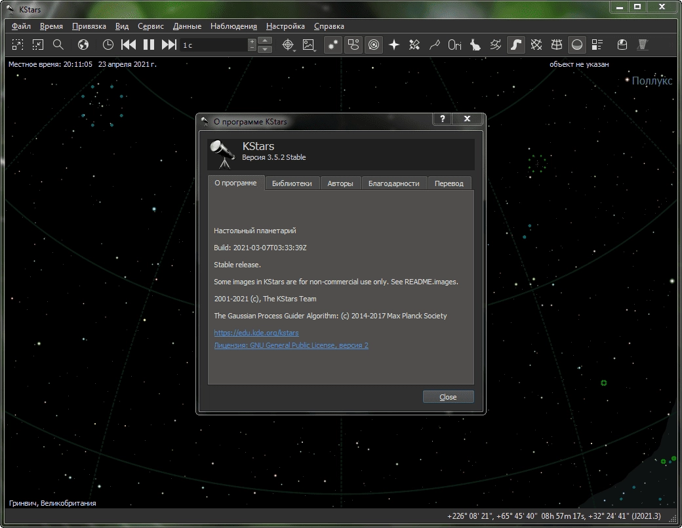Open the Данные menu
The image size is (682, 528).
click(x=187, y=26)
